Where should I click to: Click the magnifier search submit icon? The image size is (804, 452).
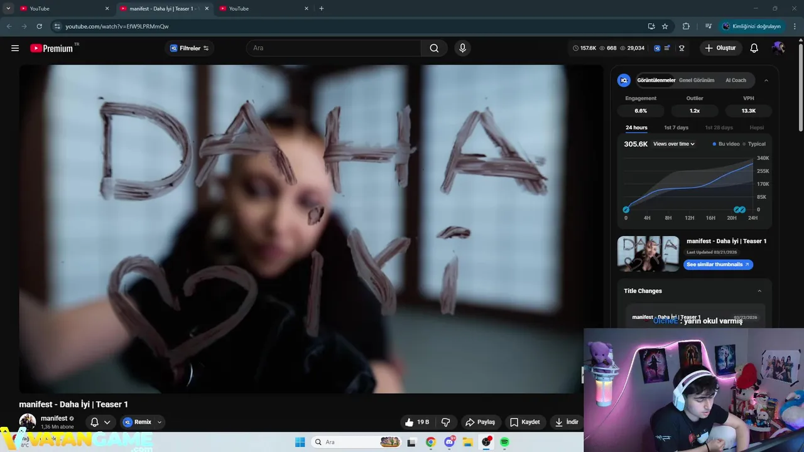click(x=434, y=48)
